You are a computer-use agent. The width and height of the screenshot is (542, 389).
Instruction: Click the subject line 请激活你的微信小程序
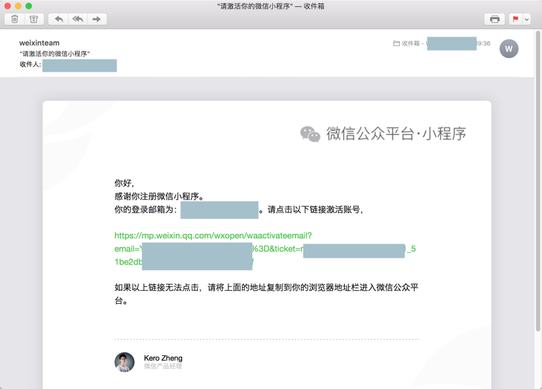[x=55, y=53]
